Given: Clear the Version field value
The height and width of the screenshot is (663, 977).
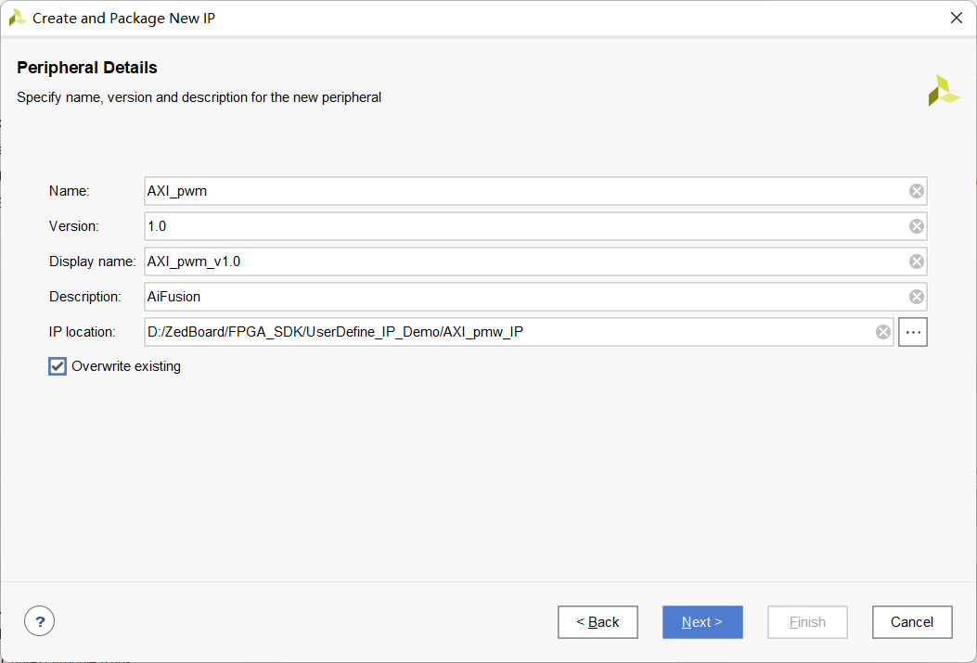Looking at the screenshot, I should click(x=916, y=226).
